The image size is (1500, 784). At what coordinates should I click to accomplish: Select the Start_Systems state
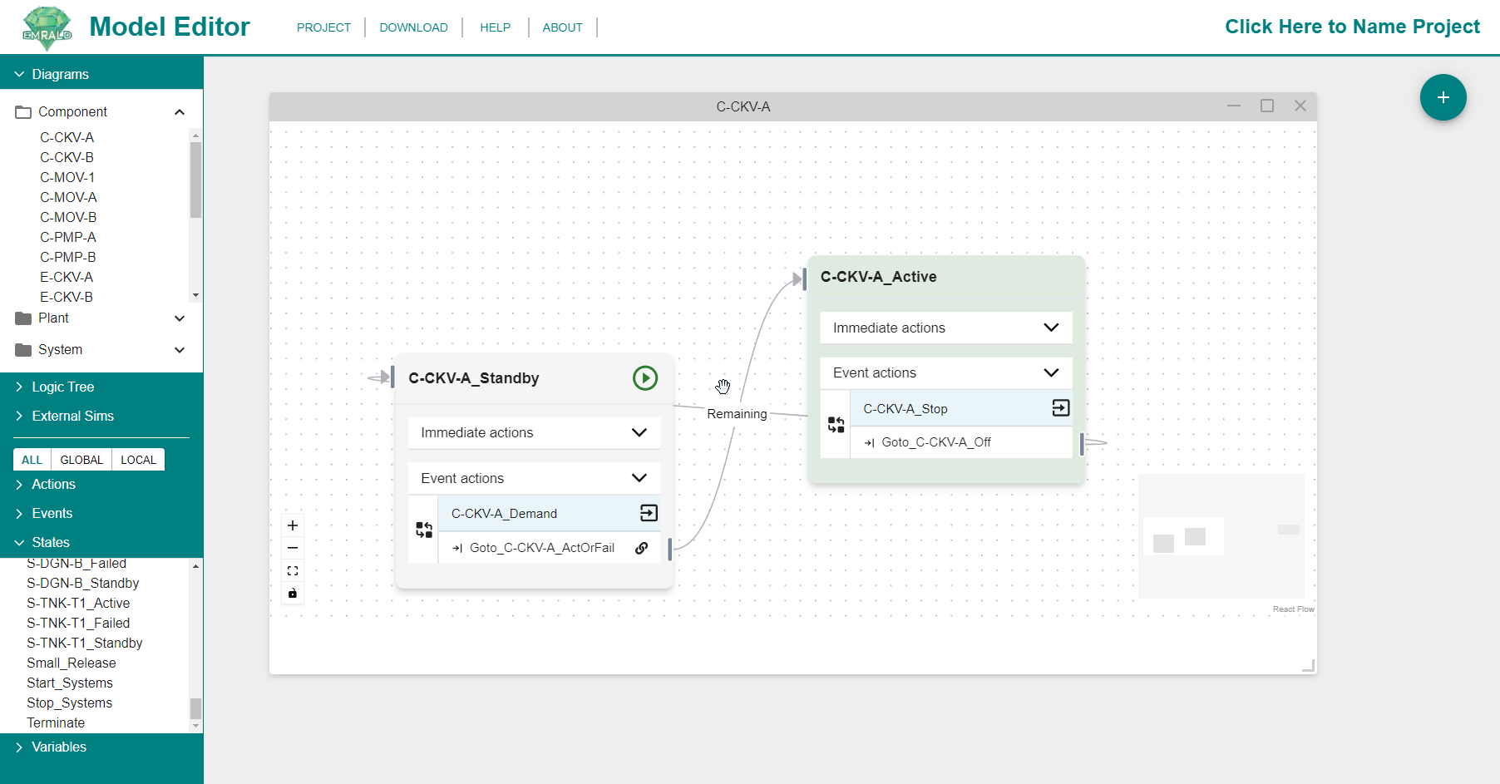[x=70, y=683]
